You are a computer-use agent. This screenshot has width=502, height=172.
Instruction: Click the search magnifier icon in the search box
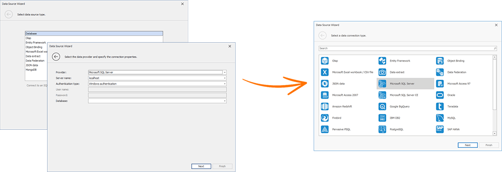click(x=495, y=48)
